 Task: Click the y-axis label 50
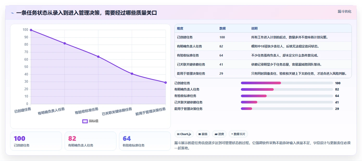click(26, 67)
